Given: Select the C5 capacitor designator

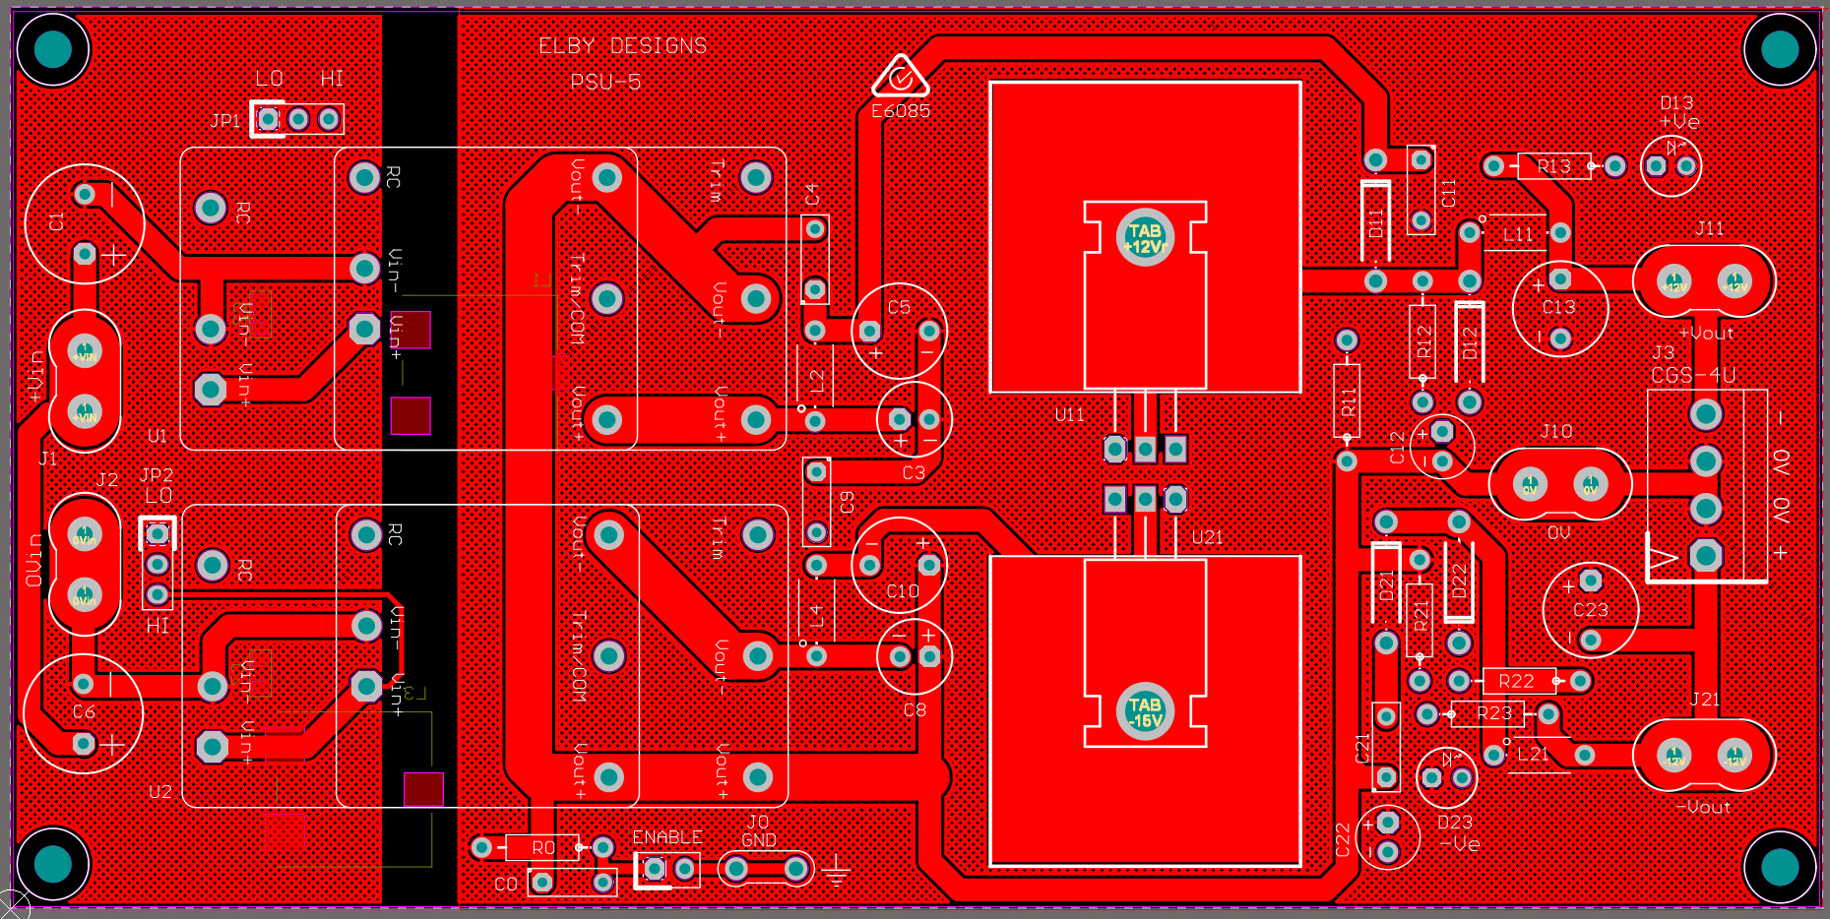Looking at the screenshot, I should tap(899, 307).
